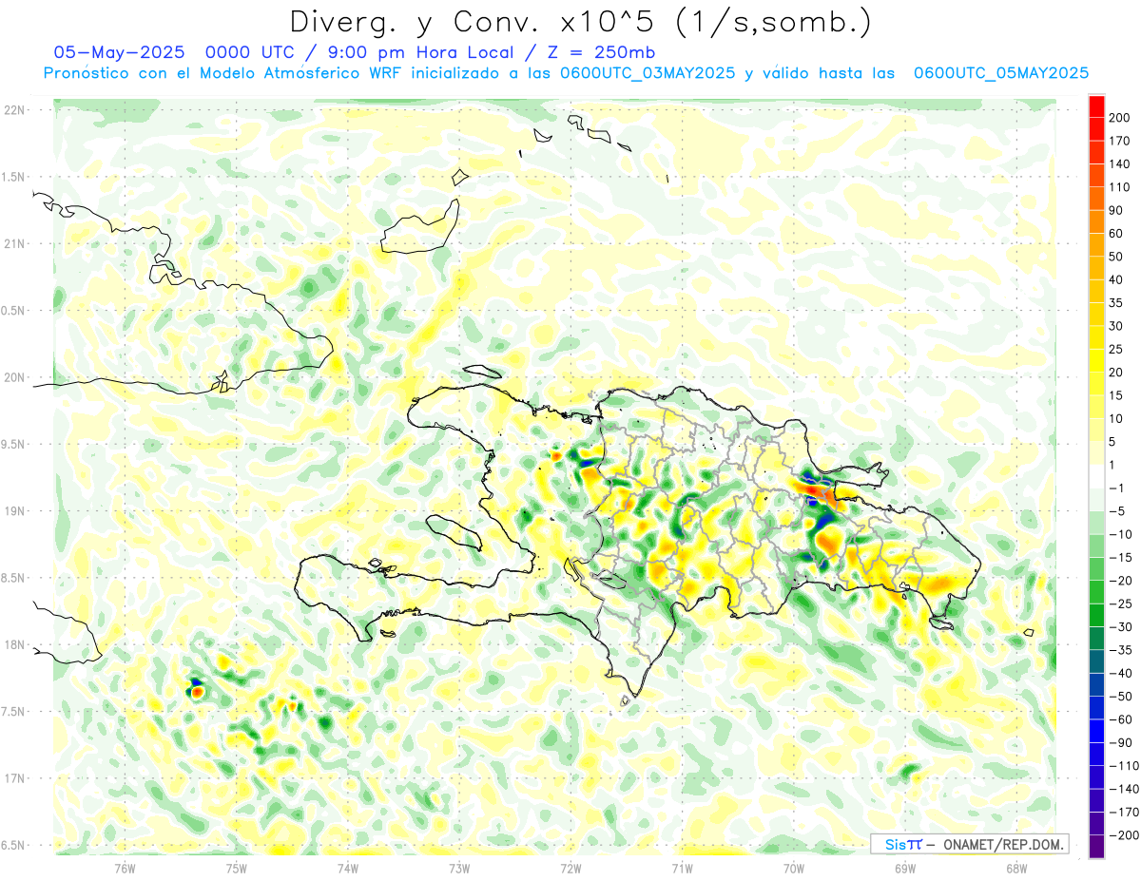This screenshot has width=1141, height=881.
Task: Click the '-90' colorbar label
Action: pyautogui.click(x=1119, y=742)
